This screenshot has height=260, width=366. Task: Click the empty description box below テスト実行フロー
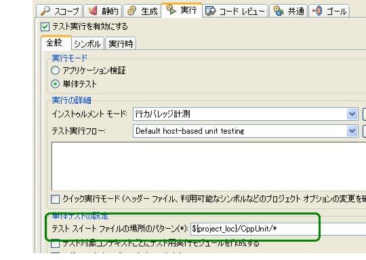pos(209,166)
